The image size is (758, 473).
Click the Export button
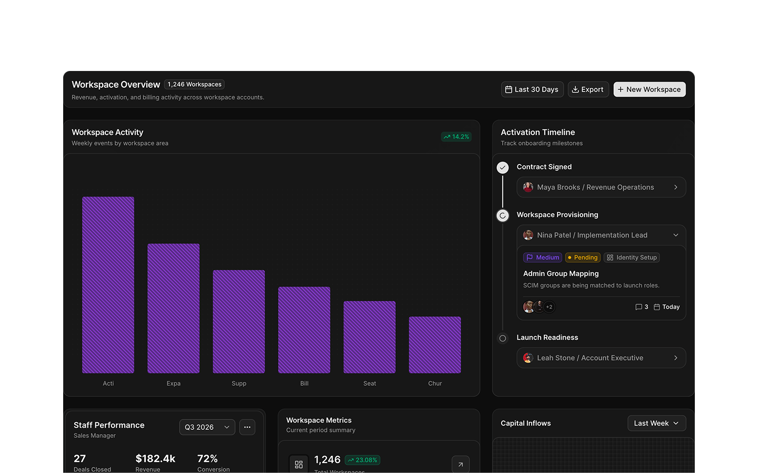[x=588, y=89]
